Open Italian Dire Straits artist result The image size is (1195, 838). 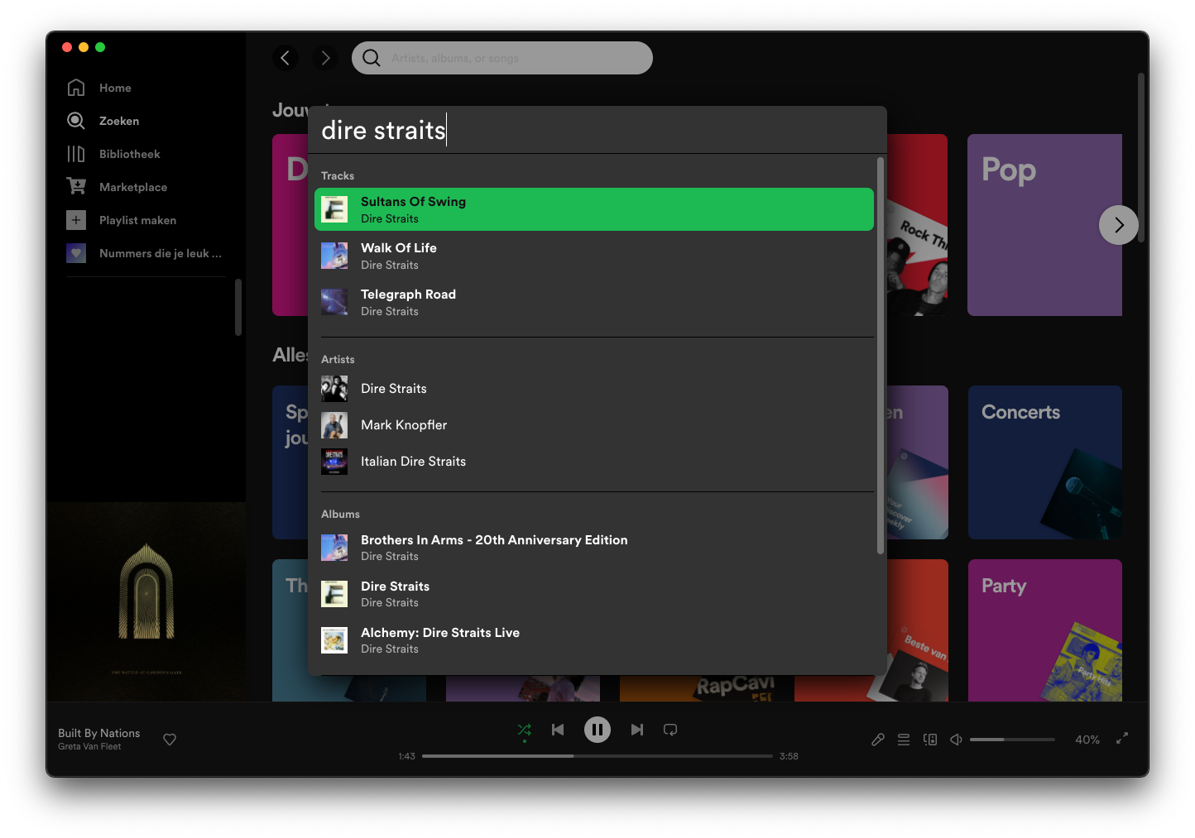(594, 462)
